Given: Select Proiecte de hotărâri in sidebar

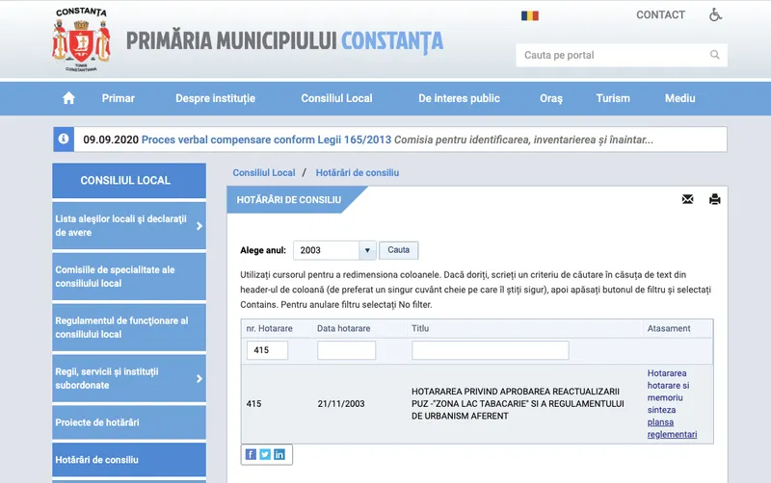Looking at the screenshot, I should pos(97,422).
